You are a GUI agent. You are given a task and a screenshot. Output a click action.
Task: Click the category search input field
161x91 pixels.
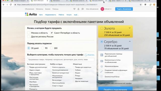61,60
